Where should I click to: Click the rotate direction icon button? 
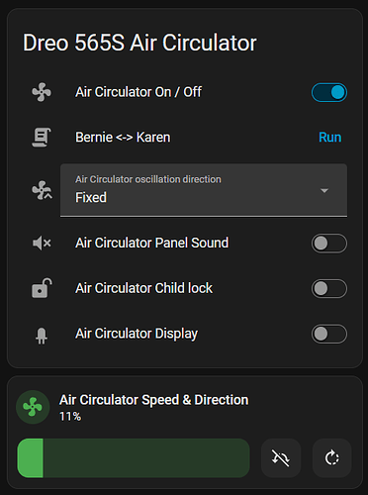[331, 458]
